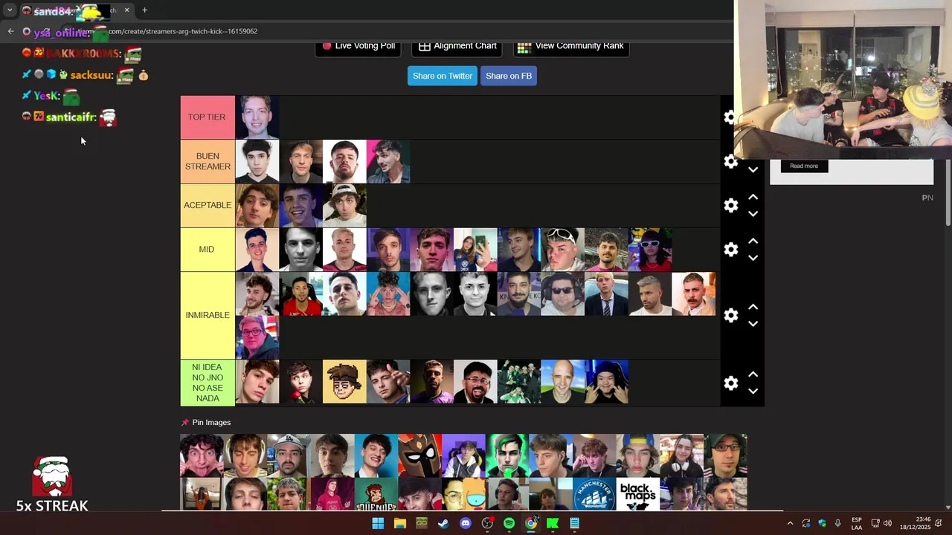Open Chrome from taskbar

[x=530, y=523]
